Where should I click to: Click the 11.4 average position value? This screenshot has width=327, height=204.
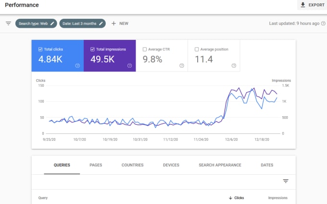pyautogui.click(x=204, y=60)
